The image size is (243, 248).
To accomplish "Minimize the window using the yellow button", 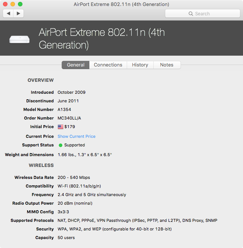I will 13,4.
